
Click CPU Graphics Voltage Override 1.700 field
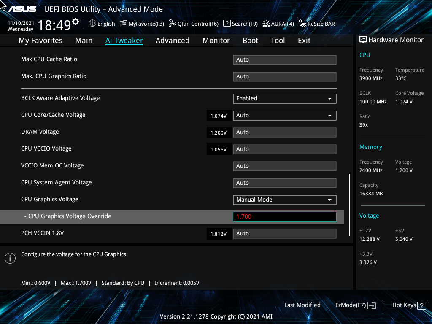click(x=285, y=216)
